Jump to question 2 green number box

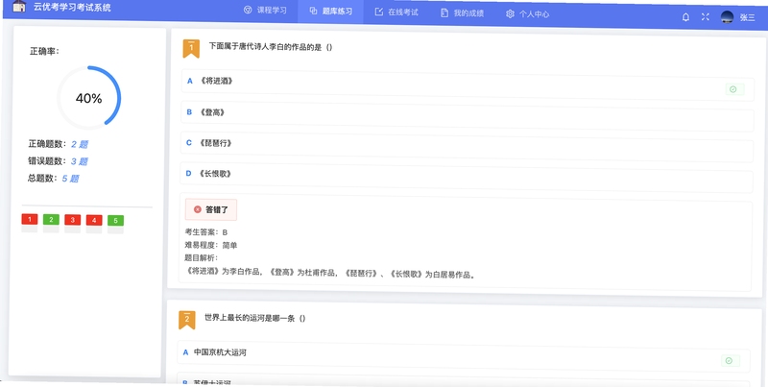tap(51, 220)
